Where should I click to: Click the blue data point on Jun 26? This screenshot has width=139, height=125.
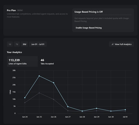54,83
